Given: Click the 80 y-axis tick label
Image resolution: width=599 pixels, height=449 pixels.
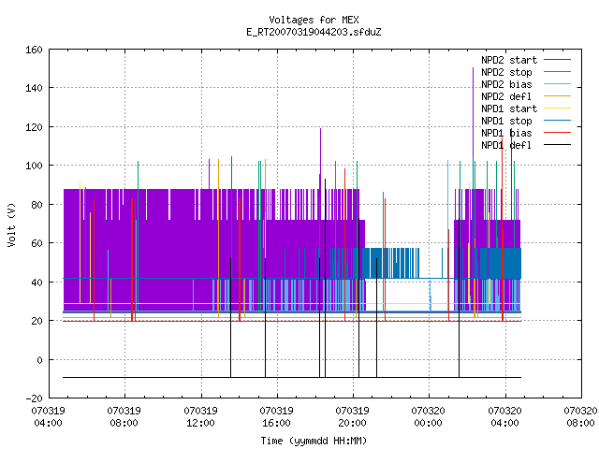Looking at the screenshot, I should click(37, 205).
